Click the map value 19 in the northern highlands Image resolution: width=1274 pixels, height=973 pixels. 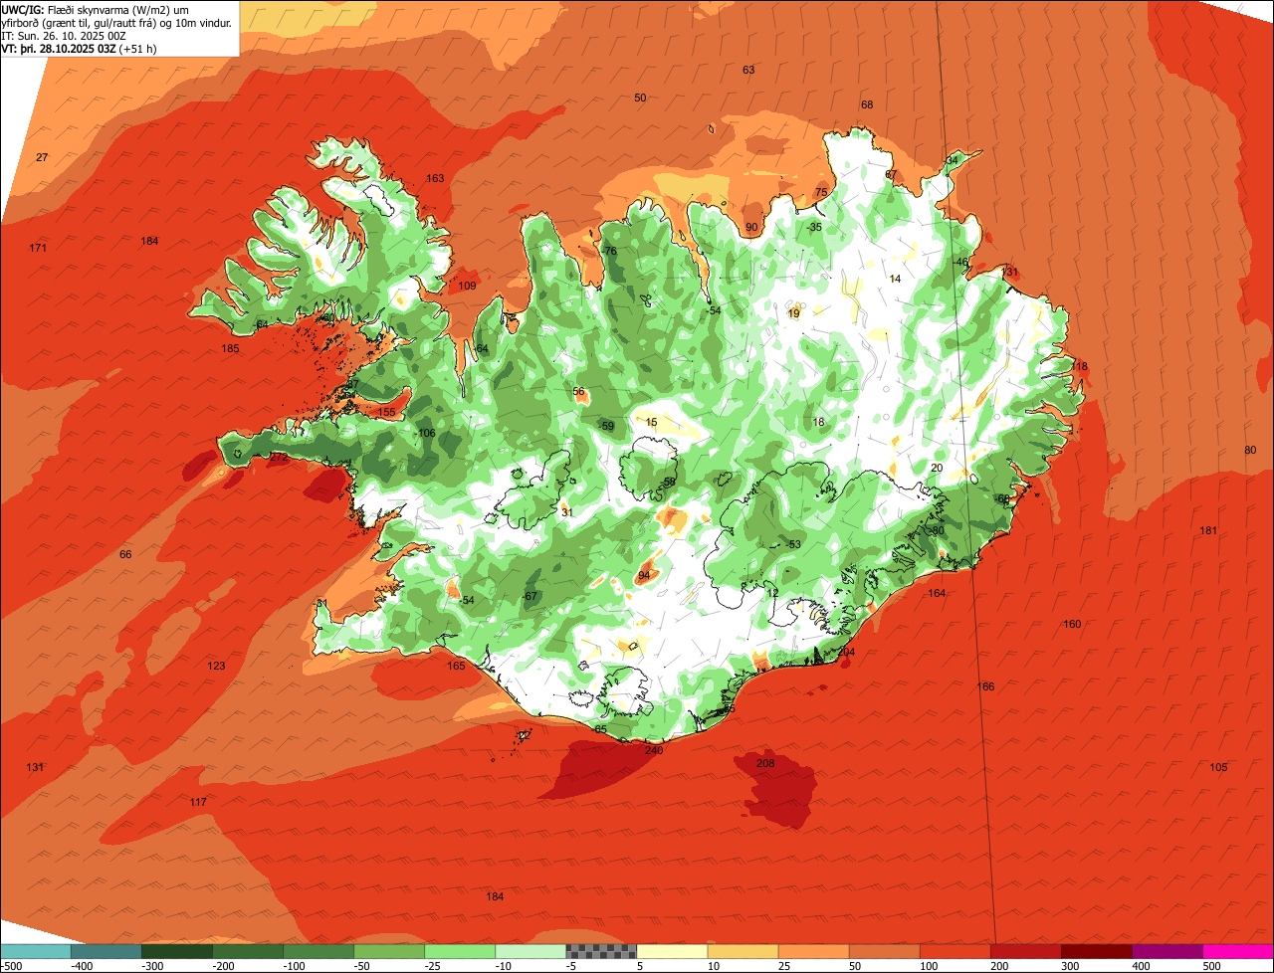pyautogui.click(x=793, y=313)
